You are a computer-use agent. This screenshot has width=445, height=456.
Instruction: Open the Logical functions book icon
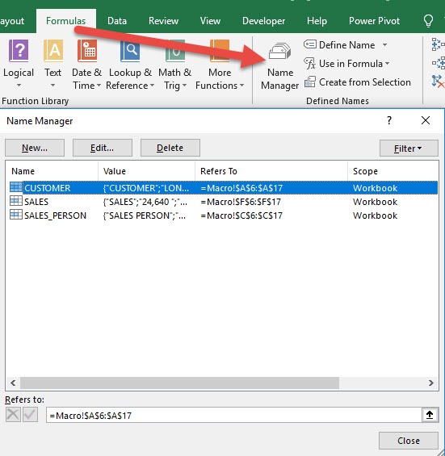pos(19,51)
